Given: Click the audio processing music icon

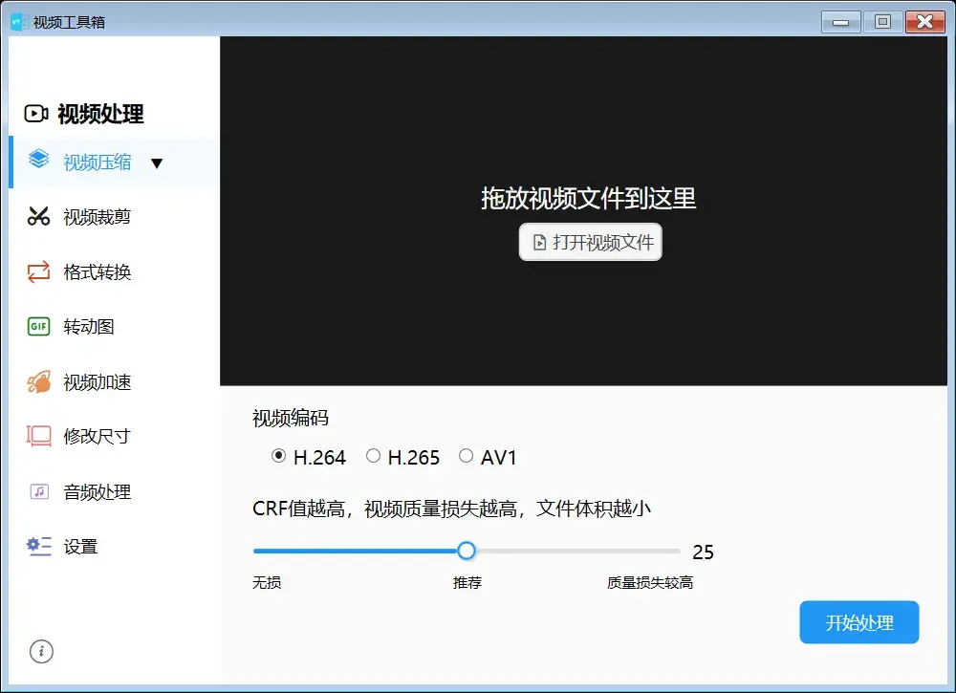Looking at the screenshot, I should 39,491.
